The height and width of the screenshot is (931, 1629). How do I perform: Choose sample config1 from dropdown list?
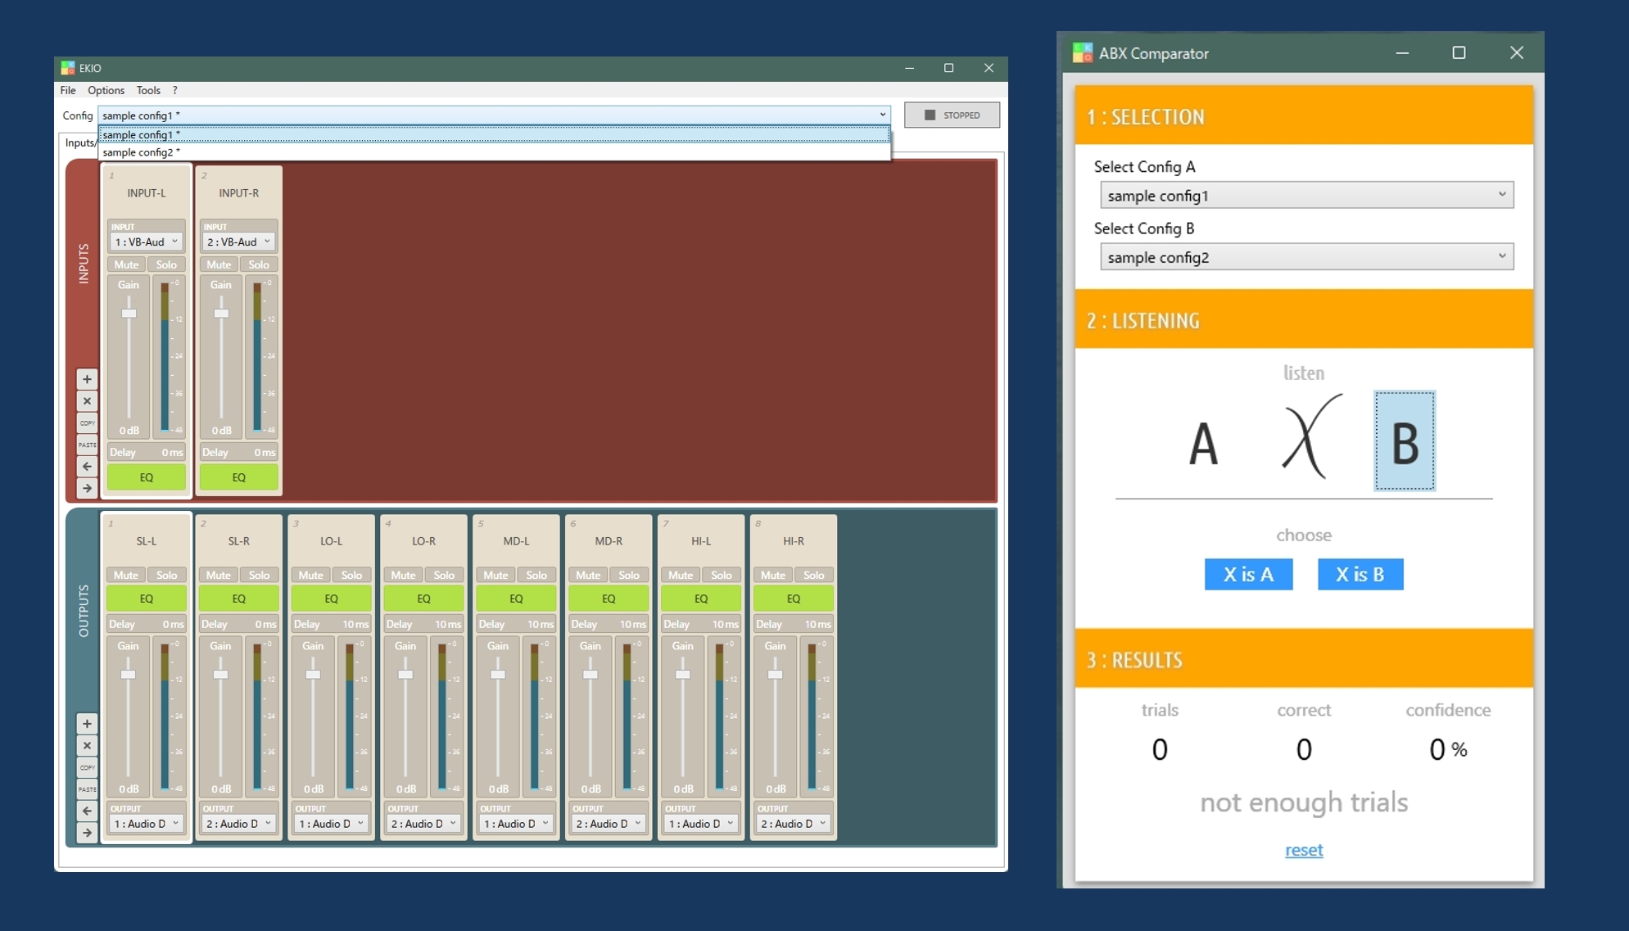[494, 134]
